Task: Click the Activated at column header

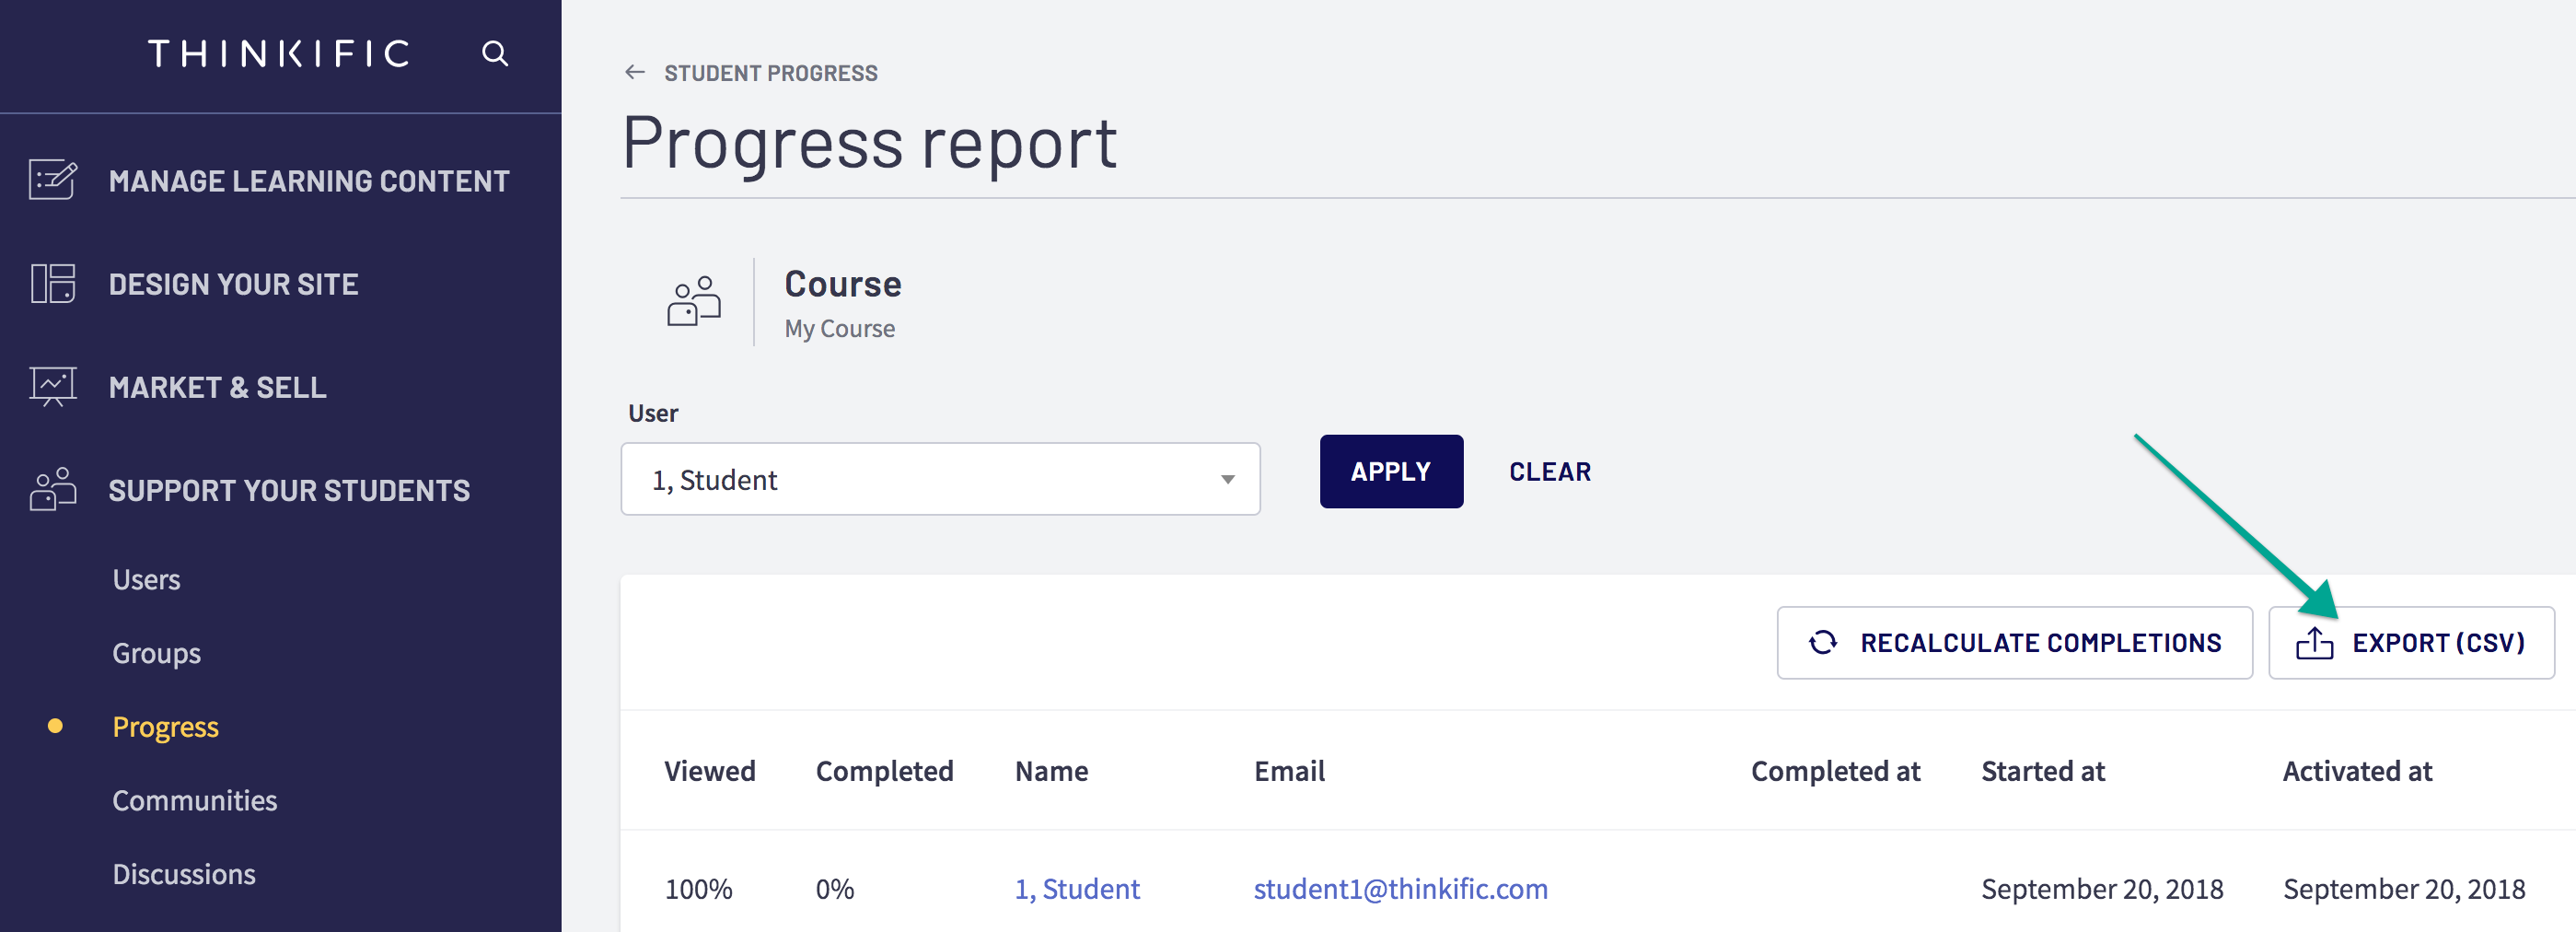Action: [2357, 771]
